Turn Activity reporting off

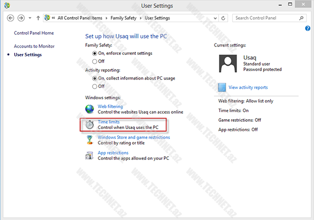click(x=95, y=86)
